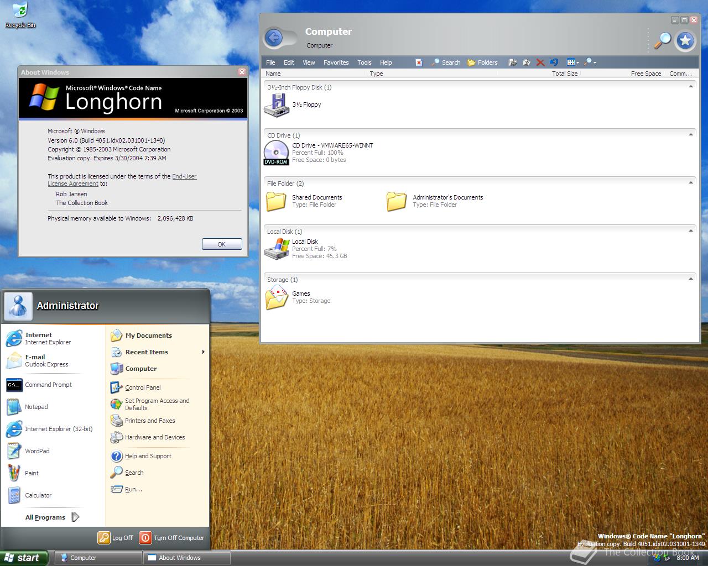Open Hardware and Devices

click(x=158, y=437)
